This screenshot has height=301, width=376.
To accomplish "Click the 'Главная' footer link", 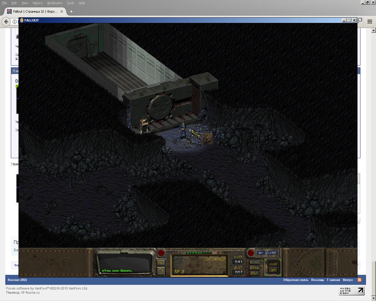I will 333,280.
